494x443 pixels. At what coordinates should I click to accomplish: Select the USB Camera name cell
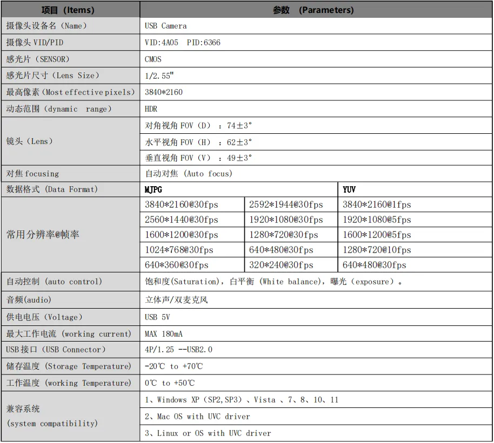[x=166, y=26]
